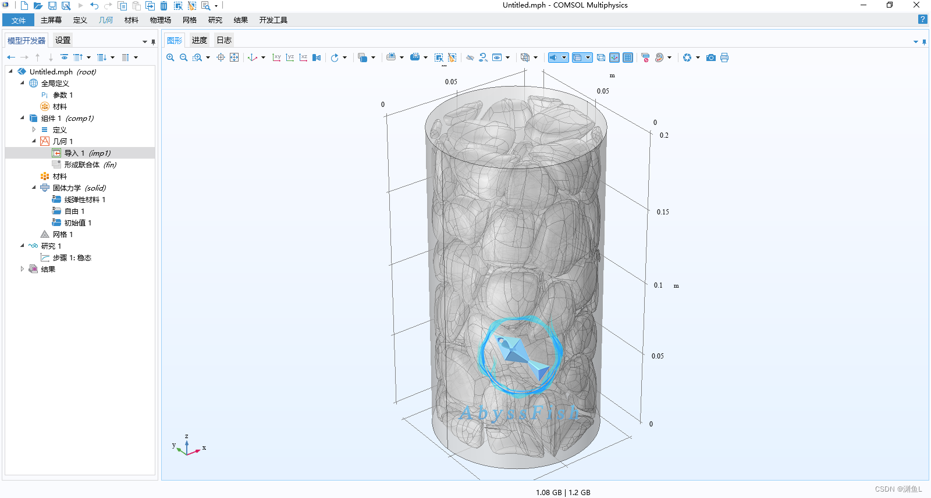Expand the 定义 node under 组件 1
The height and width of the screenshot is (498, 931).
click(34, 130)
